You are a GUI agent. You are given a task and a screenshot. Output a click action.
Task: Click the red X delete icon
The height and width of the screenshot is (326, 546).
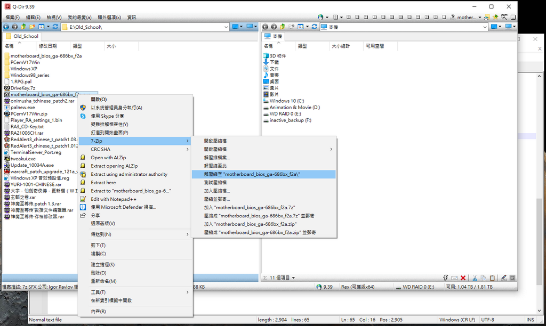pyautogui.click(x=463, y=278)
